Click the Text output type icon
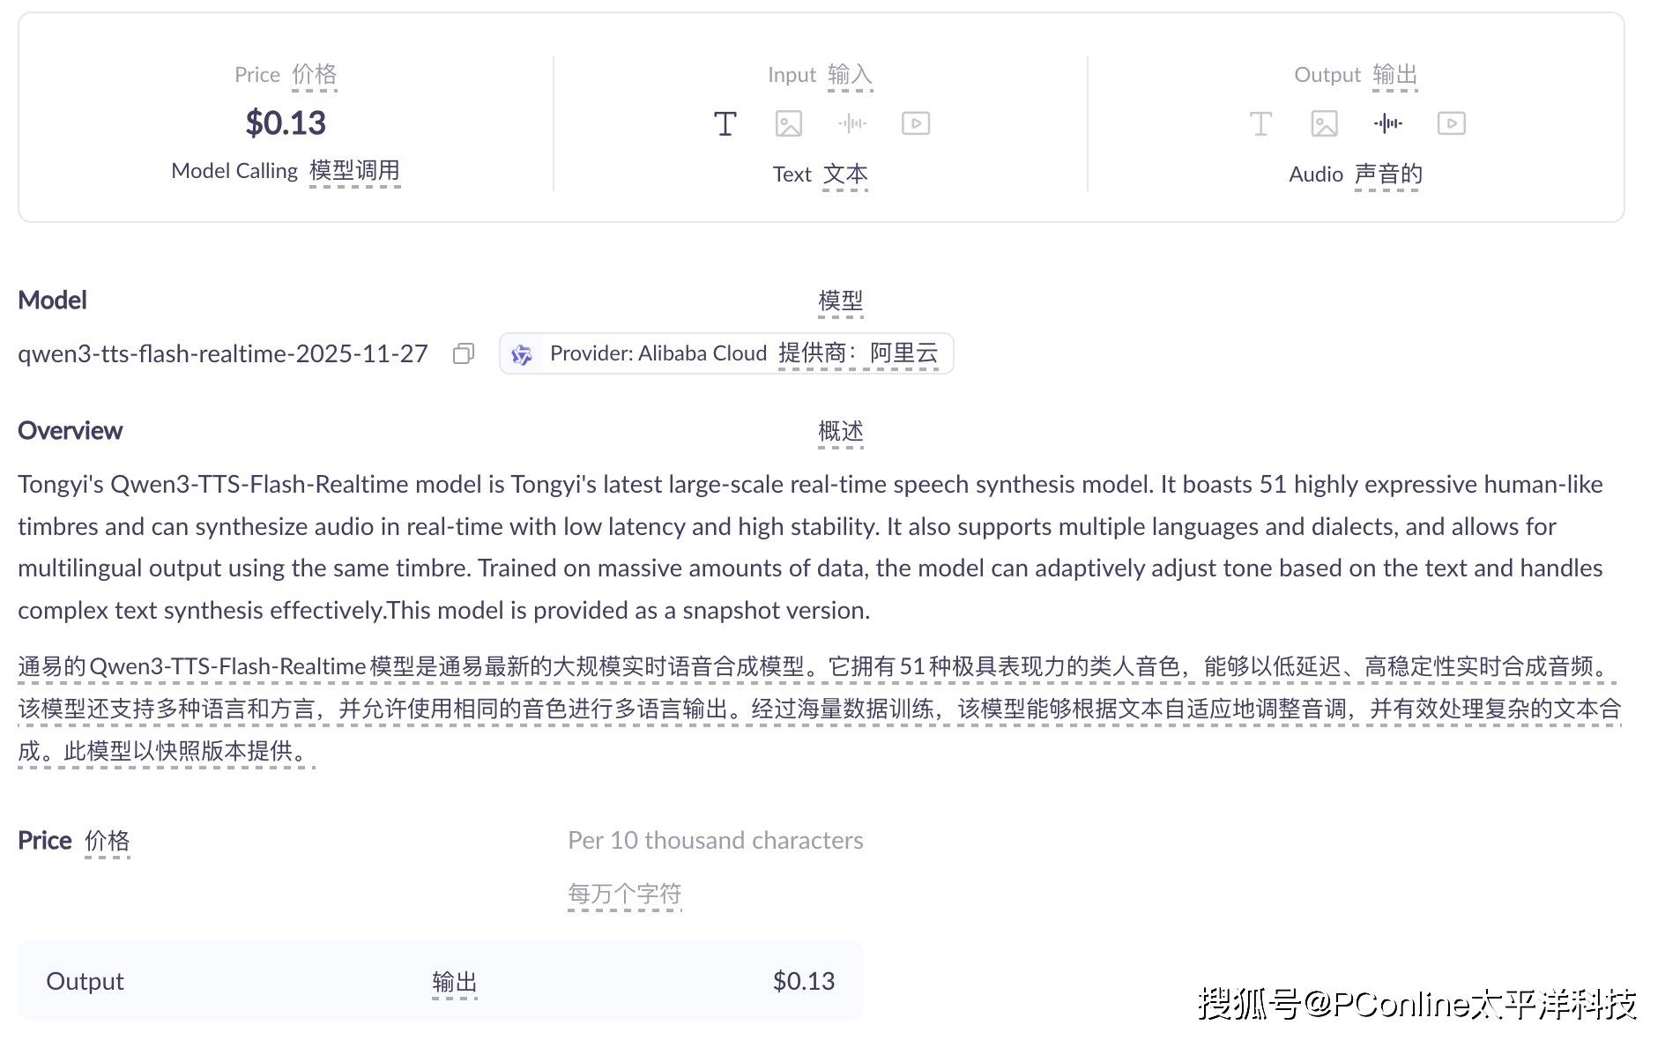The height and width of the screenshot is (1040, 1680). 1260,124
